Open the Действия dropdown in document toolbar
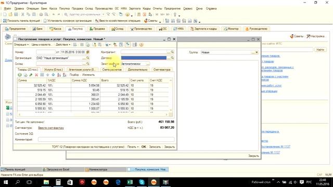Screen dimensions: 333x187 [63, 45]
